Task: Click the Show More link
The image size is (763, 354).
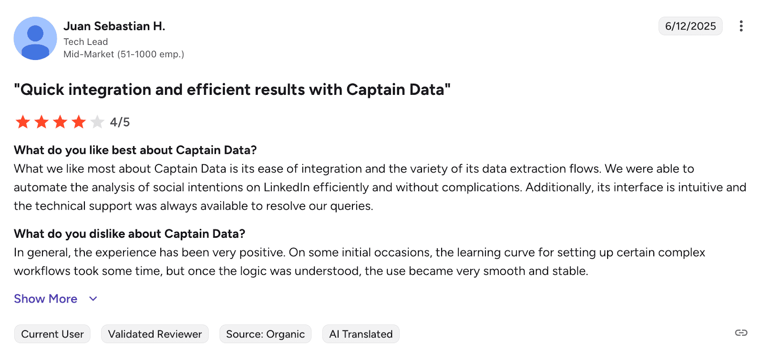Action: (46, 299)
